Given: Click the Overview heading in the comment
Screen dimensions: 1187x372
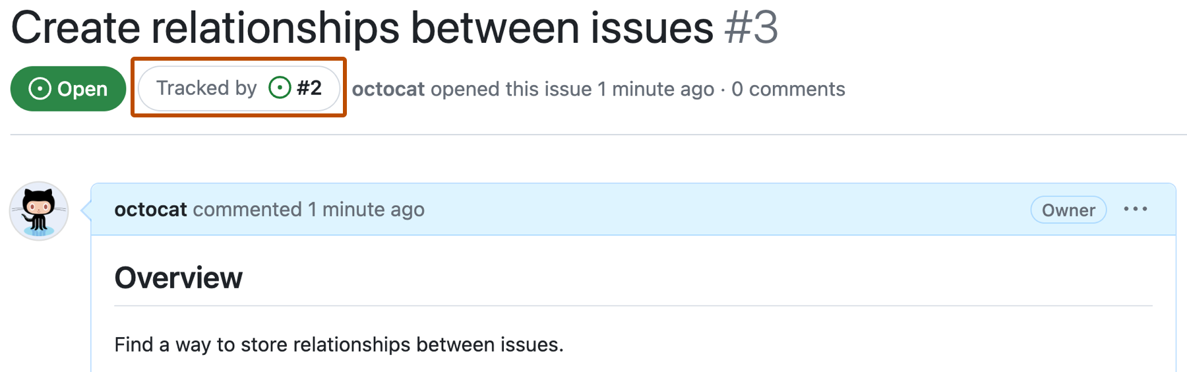Looking at the screenshot, I should pos(179,278).
